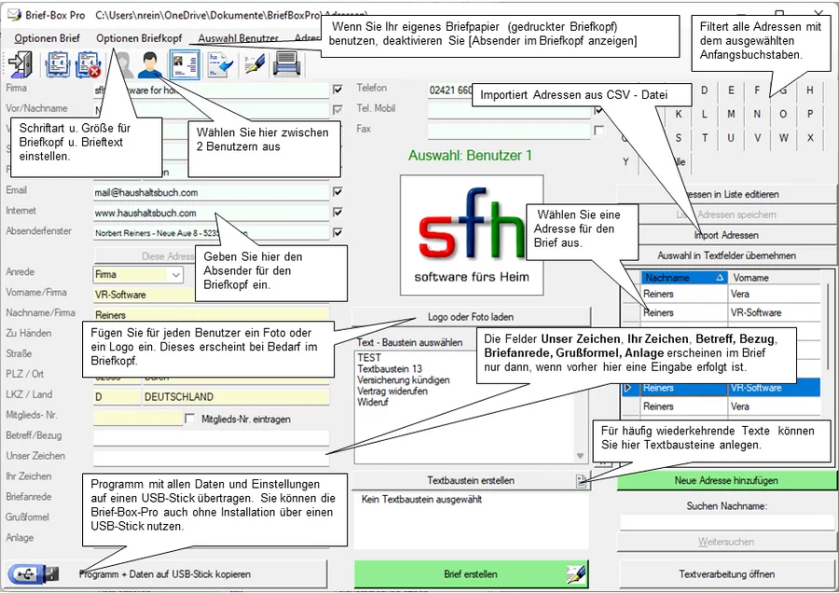Viewport: 839px width, 593px height.
Task: Filter addresses by letter K
Action: [679, 114]
